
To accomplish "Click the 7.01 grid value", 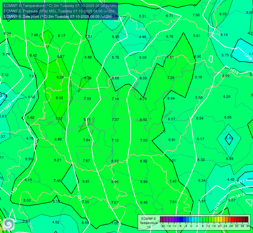I will point(172,161).
